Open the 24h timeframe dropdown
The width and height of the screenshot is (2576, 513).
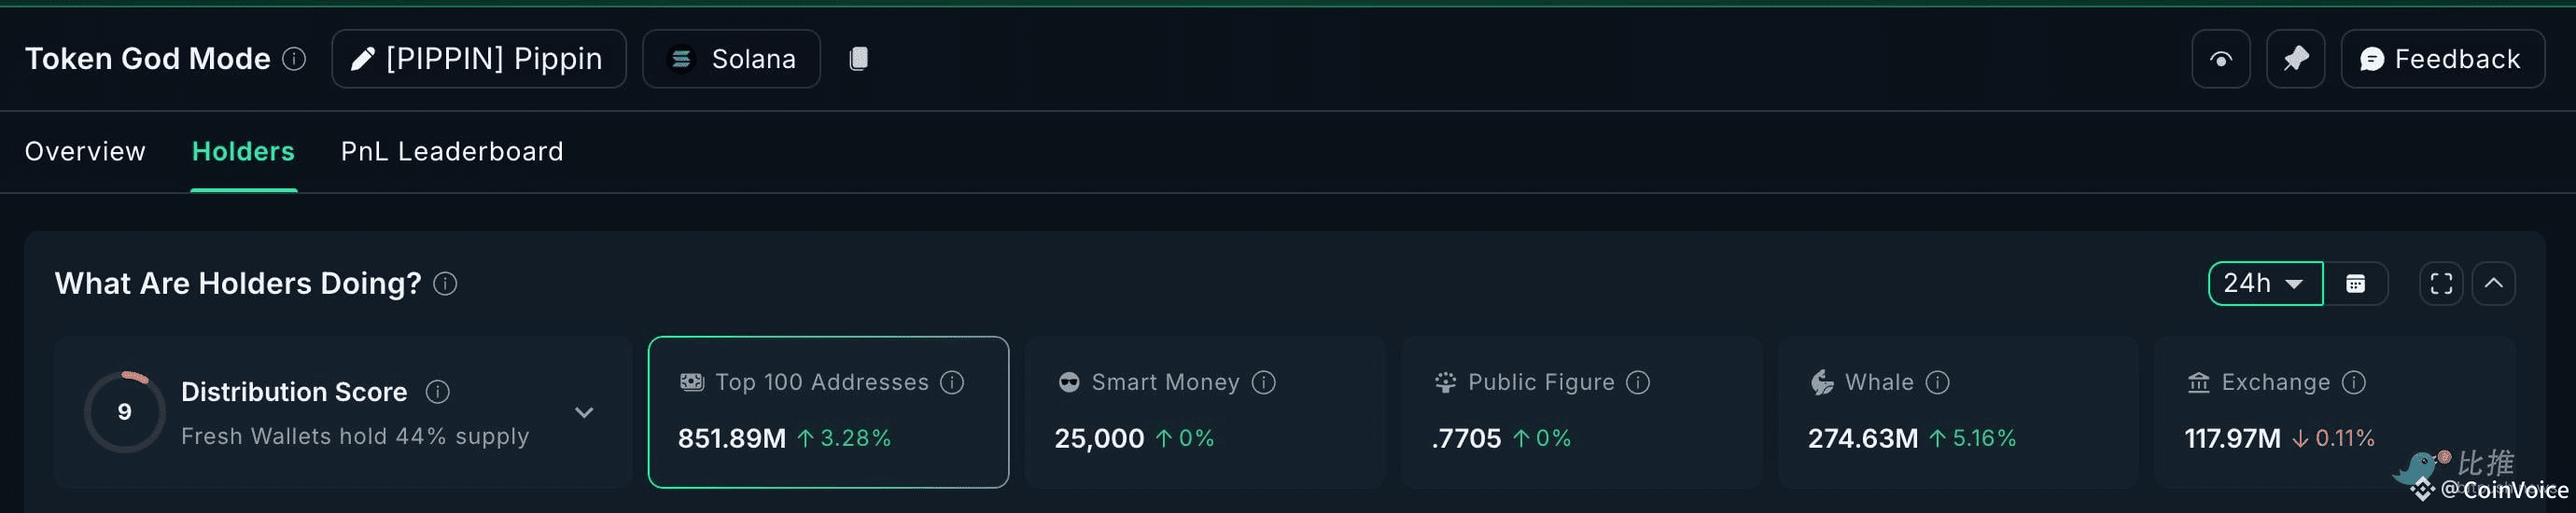tap(2265, 283)
